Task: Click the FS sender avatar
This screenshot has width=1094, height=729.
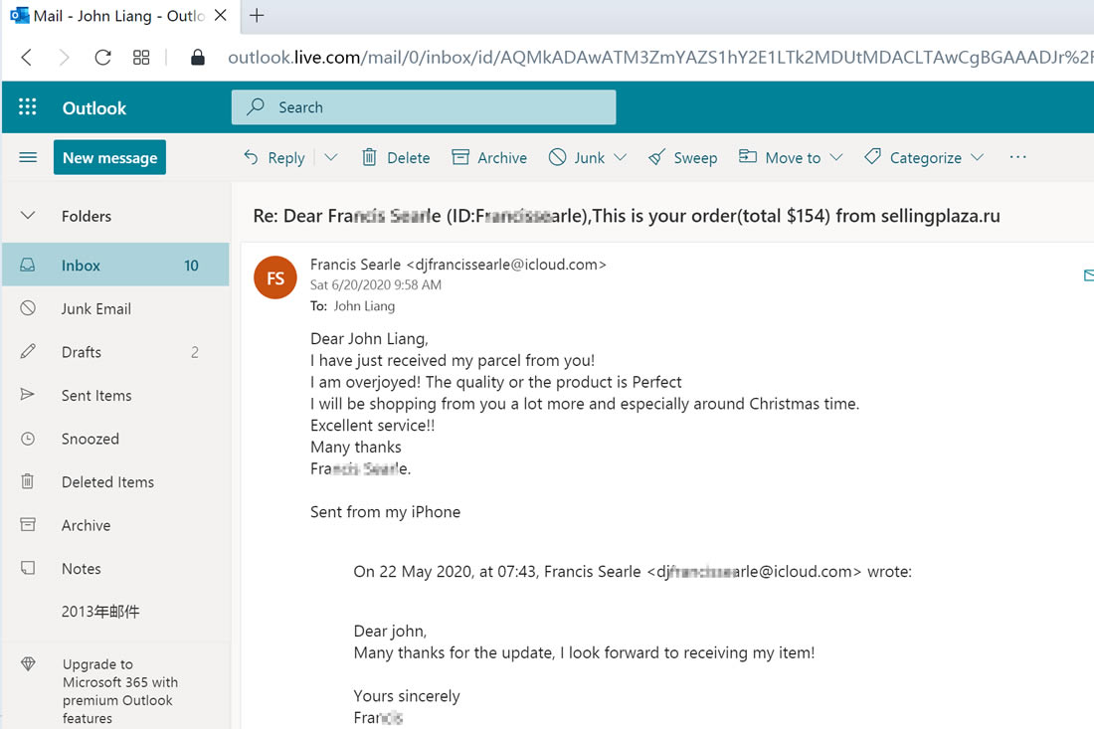Action: (274, 277)
